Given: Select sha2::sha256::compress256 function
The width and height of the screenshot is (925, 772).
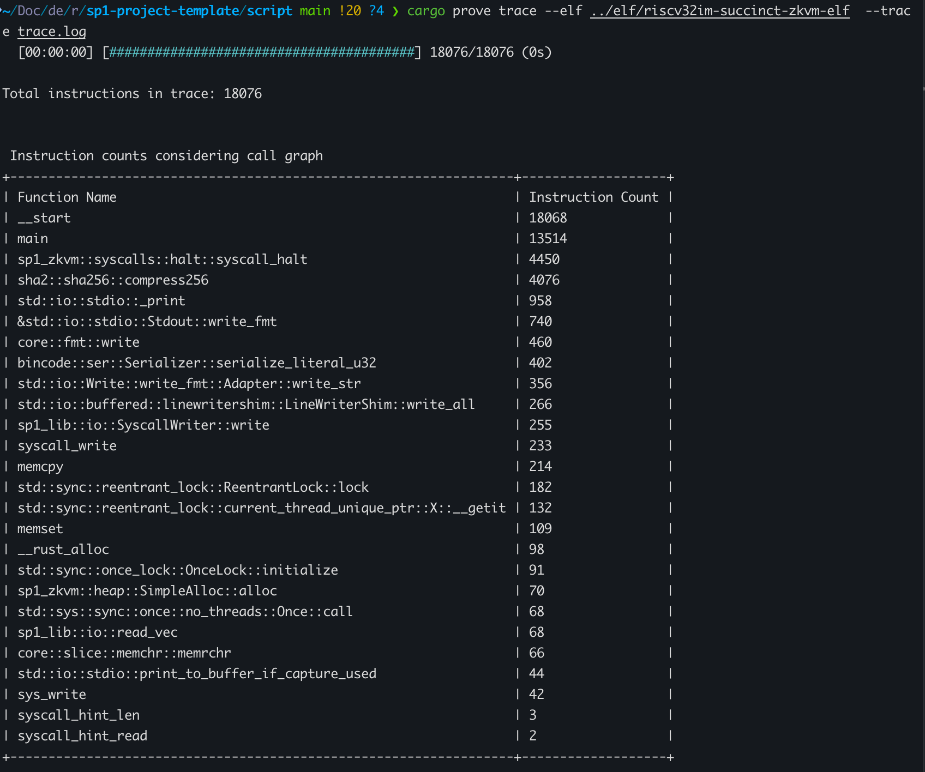Looking at the screenshot, I should (113, 280).
